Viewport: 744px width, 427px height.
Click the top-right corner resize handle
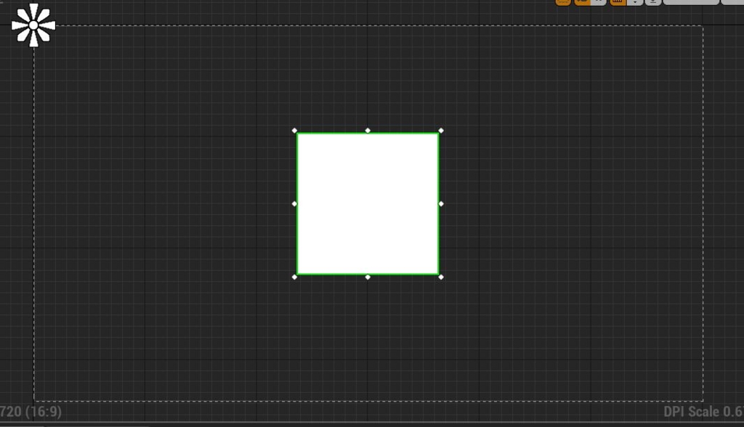[441, 131]
